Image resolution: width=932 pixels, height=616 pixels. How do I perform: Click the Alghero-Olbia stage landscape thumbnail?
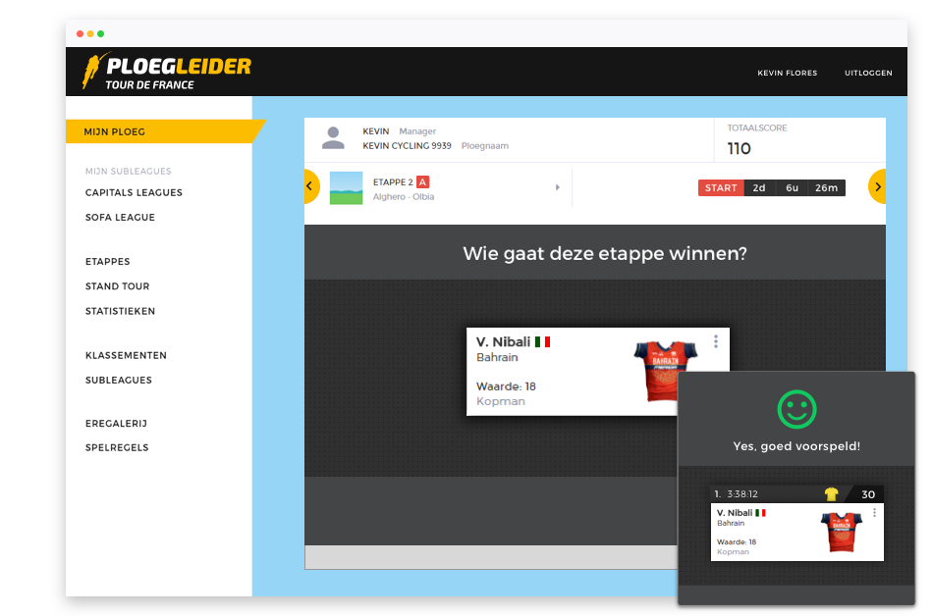[346, 188]
